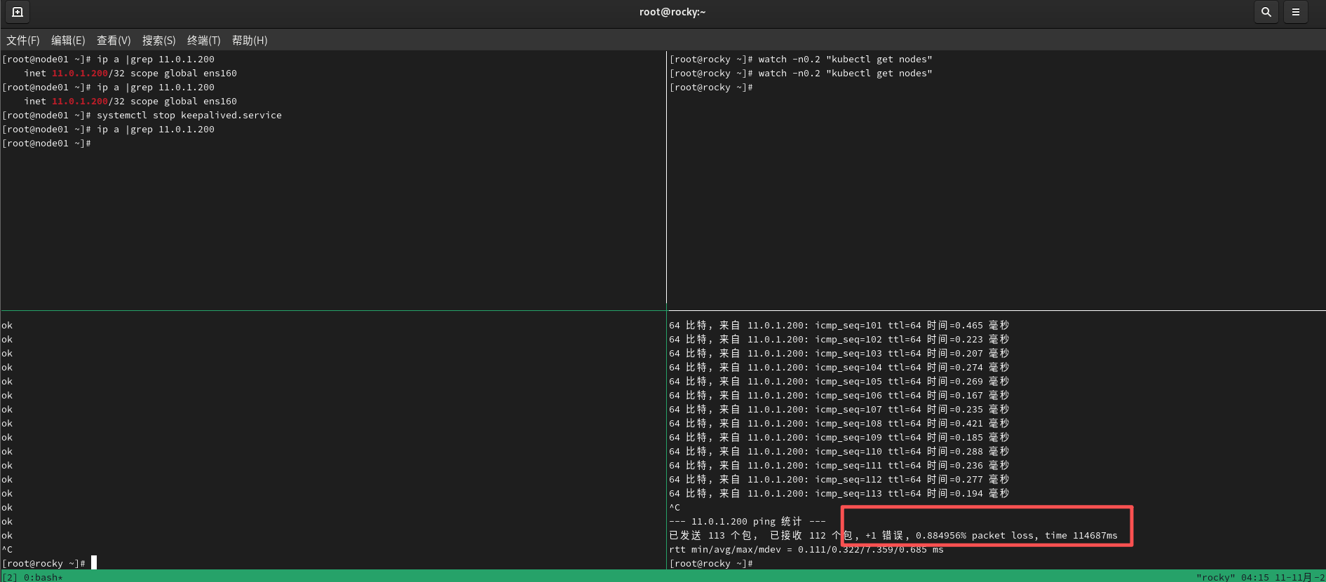
Task: Open the hamburger menu icon
Action: coord(1295,12)
